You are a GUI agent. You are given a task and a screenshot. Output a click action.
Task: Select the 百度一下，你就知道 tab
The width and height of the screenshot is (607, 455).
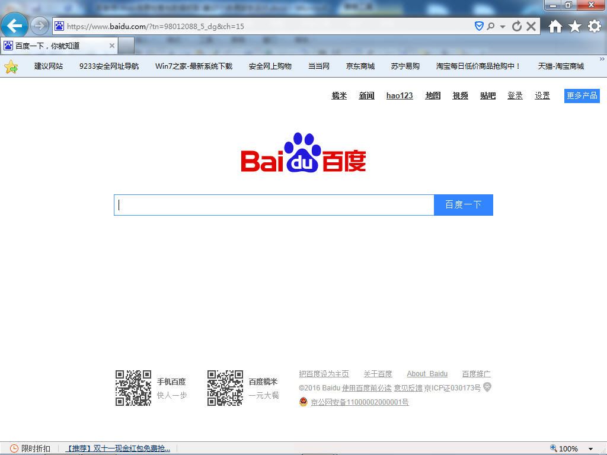point(59,46)
